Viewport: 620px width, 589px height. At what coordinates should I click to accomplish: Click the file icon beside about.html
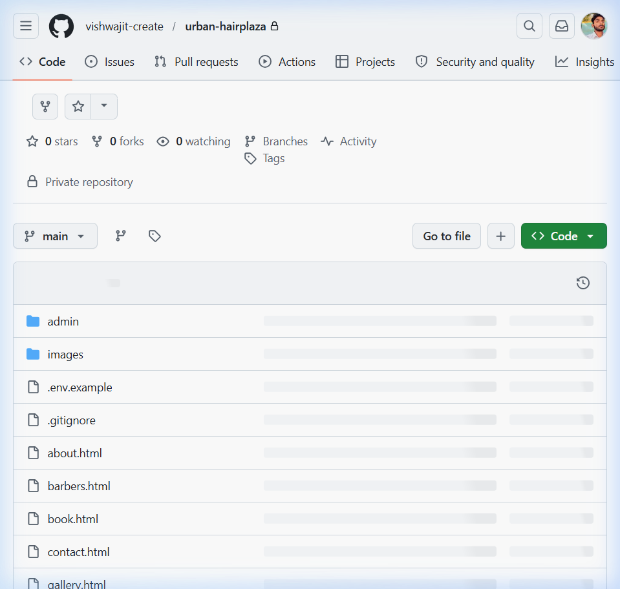(x=33, y=453)
